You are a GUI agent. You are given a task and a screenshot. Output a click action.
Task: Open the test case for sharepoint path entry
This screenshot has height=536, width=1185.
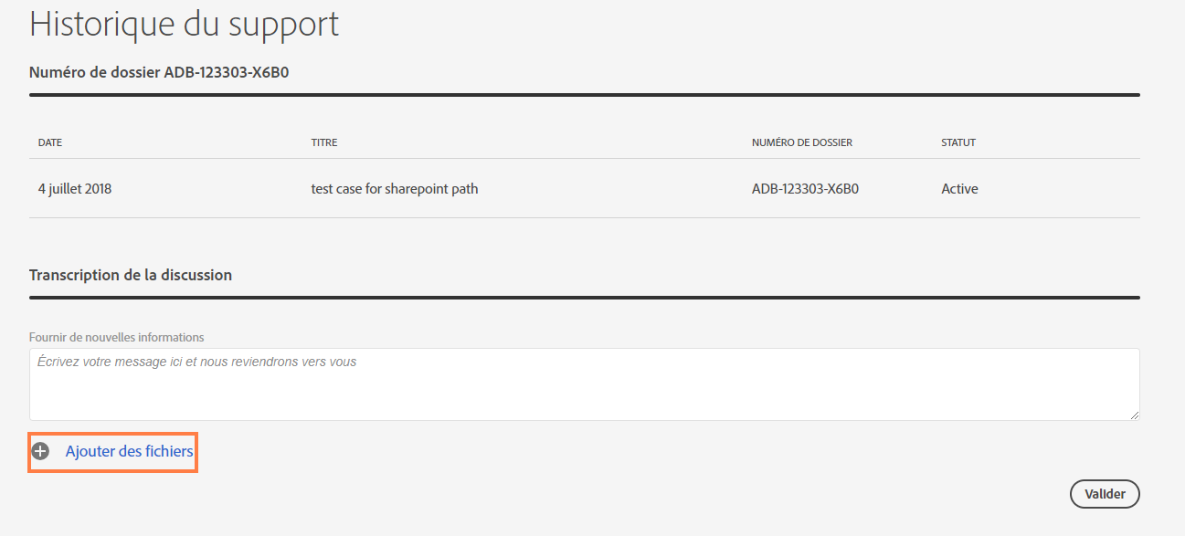pos(395,189)
